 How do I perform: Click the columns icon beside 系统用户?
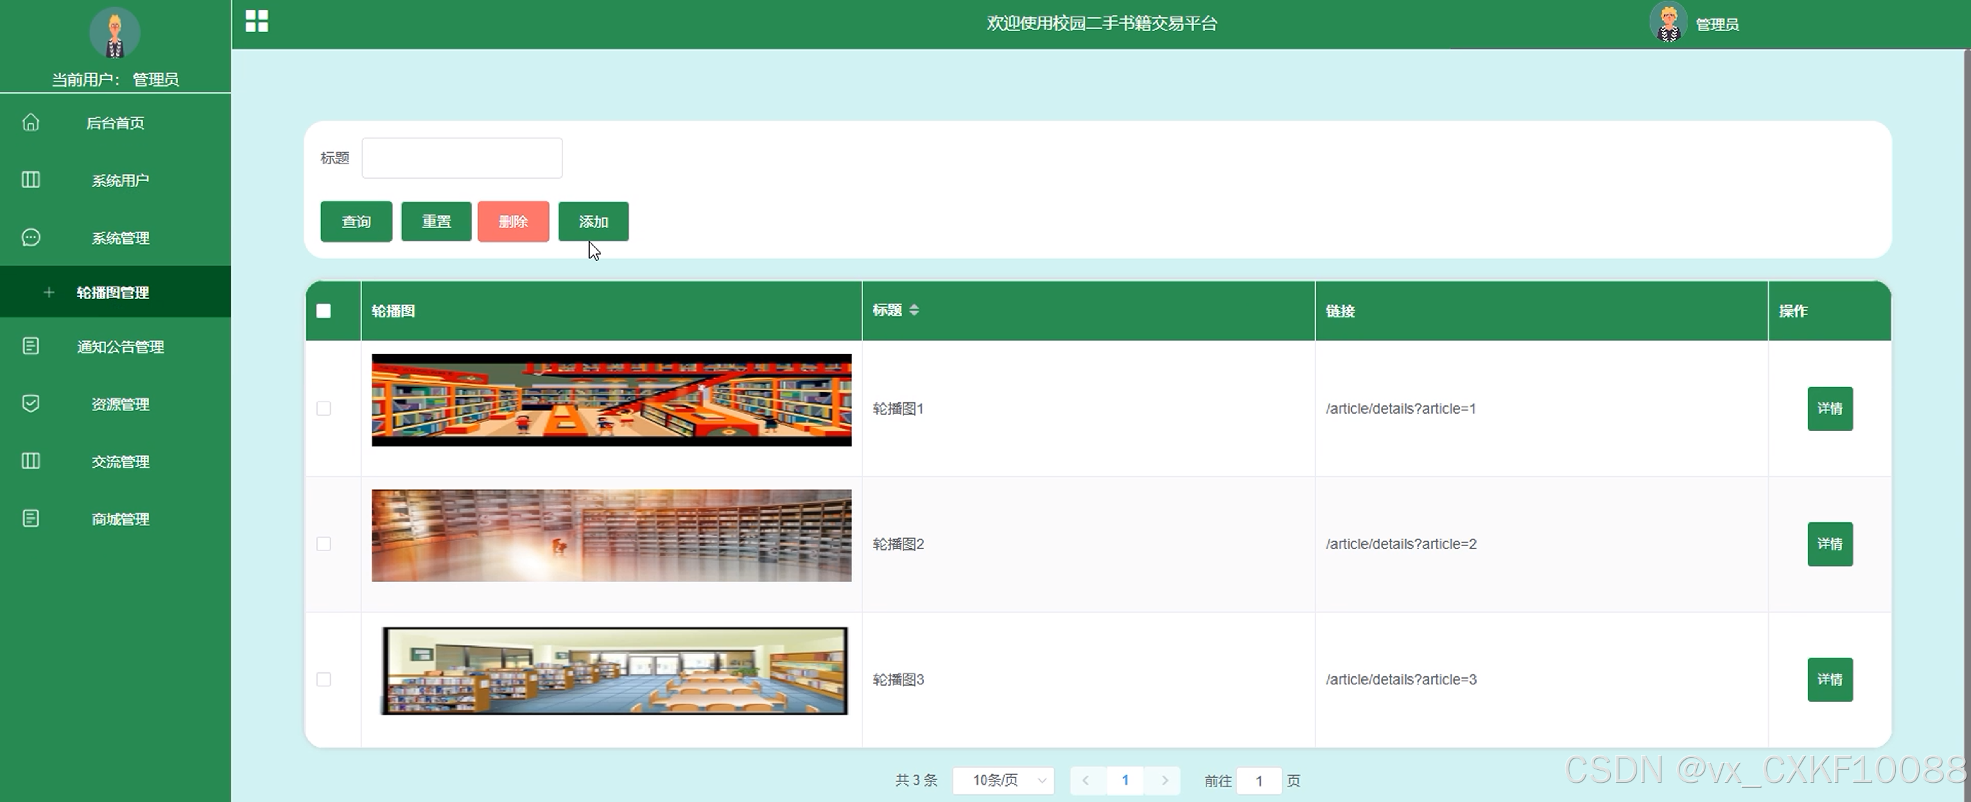click(31, 180)
